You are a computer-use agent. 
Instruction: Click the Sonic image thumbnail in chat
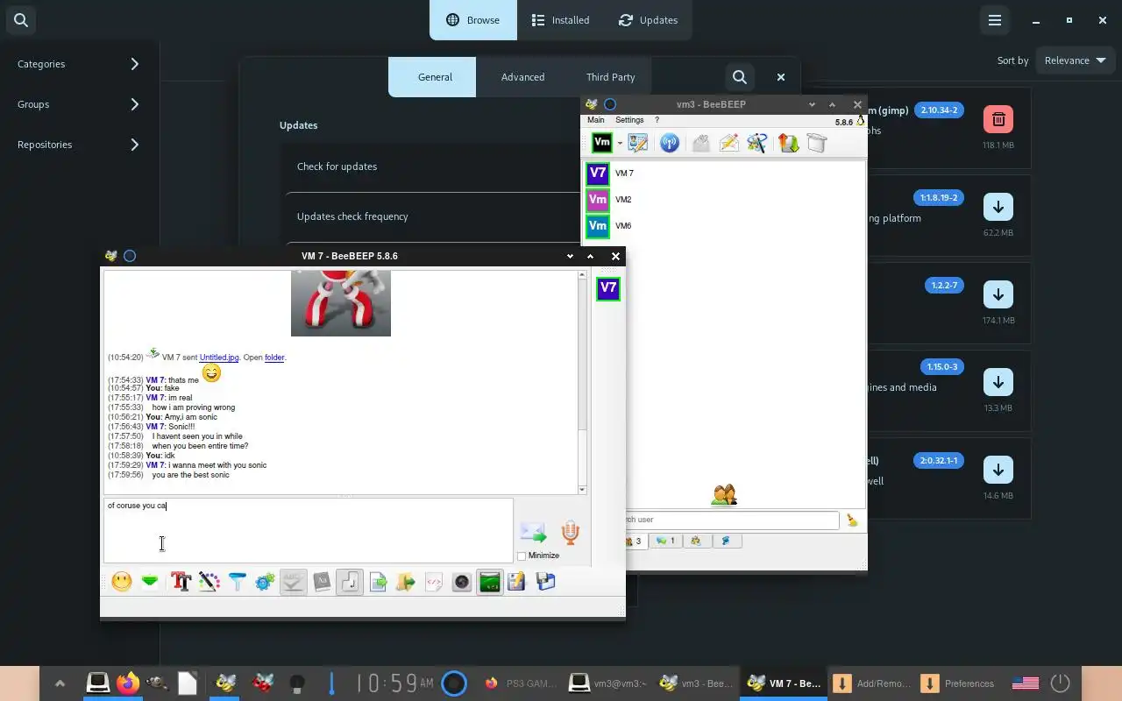pos(341,303)
